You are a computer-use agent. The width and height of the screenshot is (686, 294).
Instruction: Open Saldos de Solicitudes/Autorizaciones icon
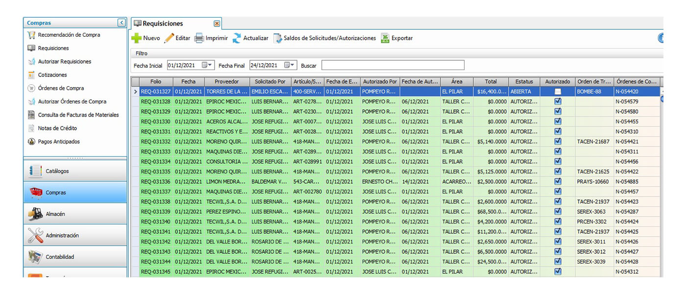[x=277, y=38]
